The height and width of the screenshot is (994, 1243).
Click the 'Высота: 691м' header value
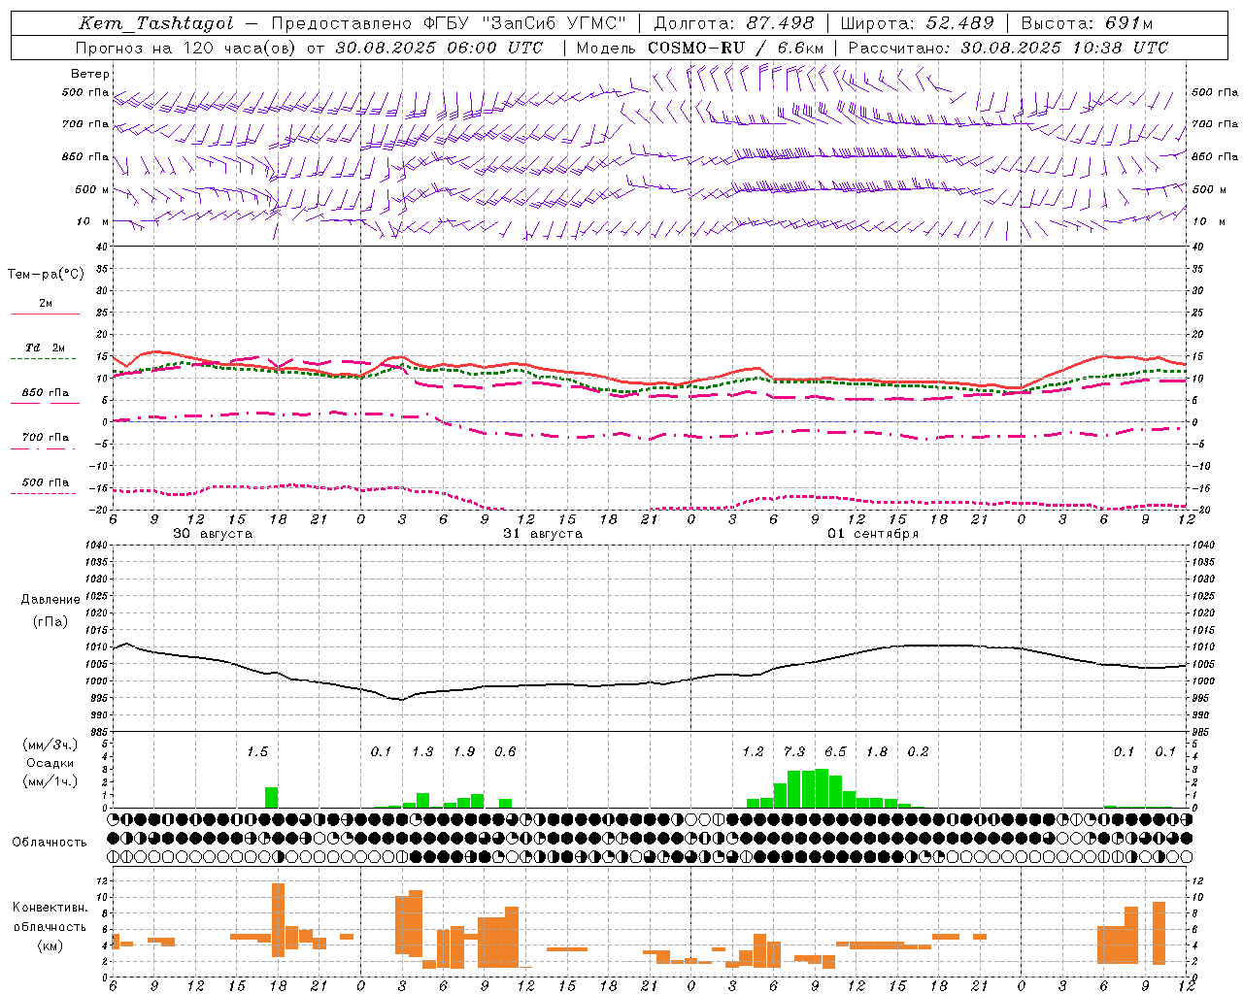1087,23
